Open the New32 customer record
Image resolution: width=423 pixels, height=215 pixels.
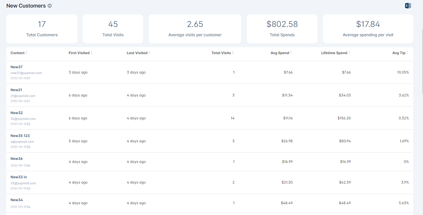click(x=17, y=113)
